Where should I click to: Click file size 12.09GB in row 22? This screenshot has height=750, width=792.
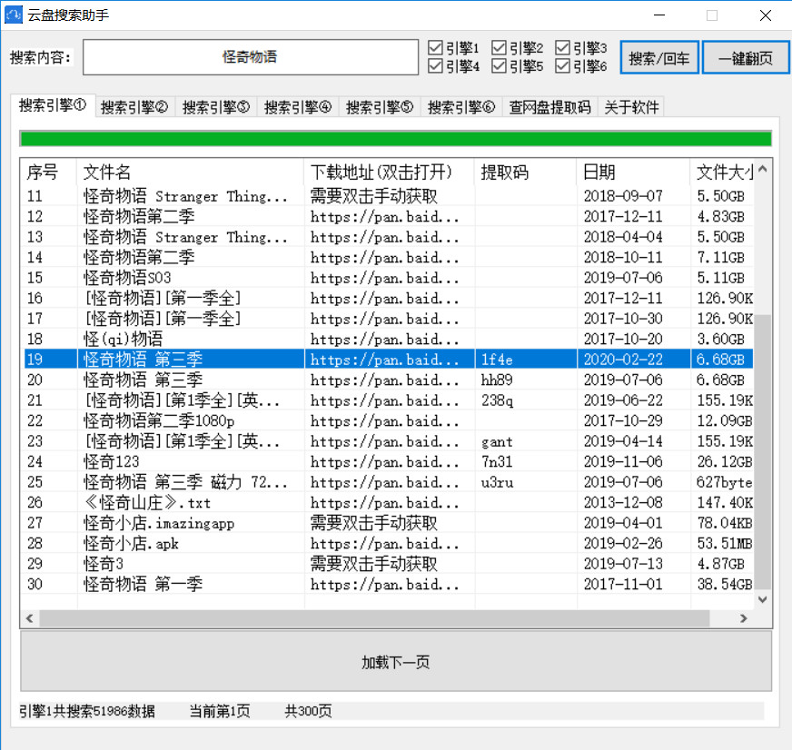(724, 420)
